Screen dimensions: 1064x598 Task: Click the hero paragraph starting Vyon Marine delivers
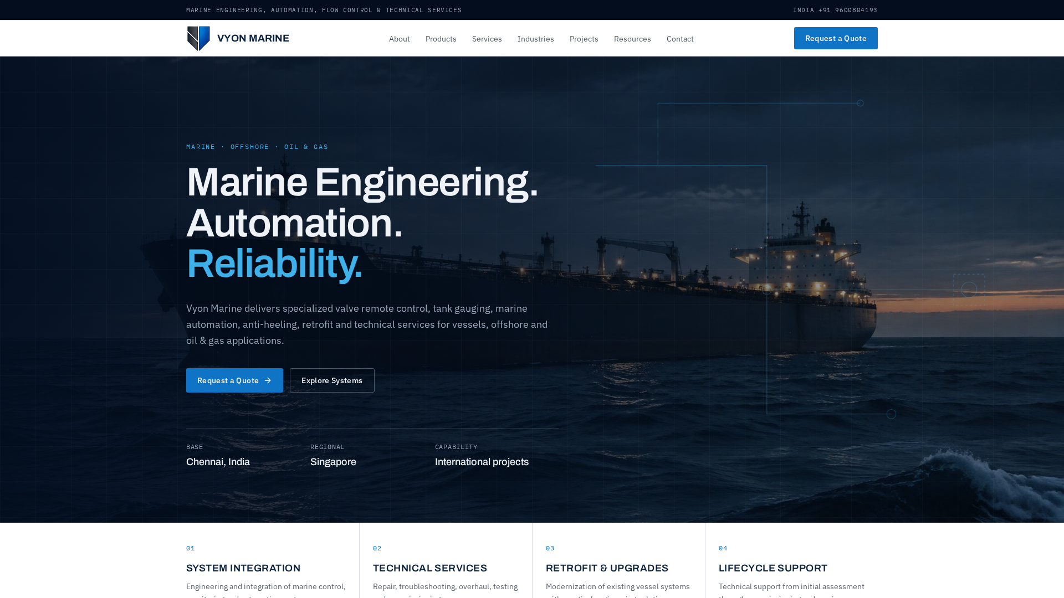click(x=367, y=324)
